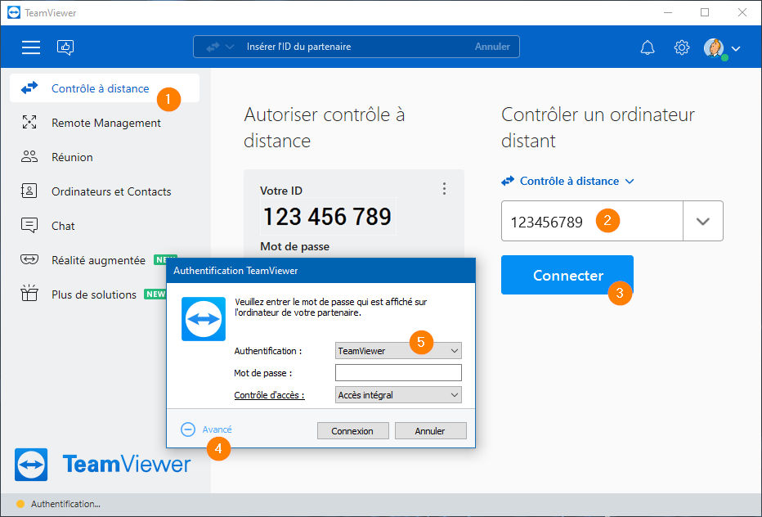Image resolution: width=762 pixels, height=517 pixels.
Task: Click the Mot de passe label under Votre ID
Action: [294, 246]
